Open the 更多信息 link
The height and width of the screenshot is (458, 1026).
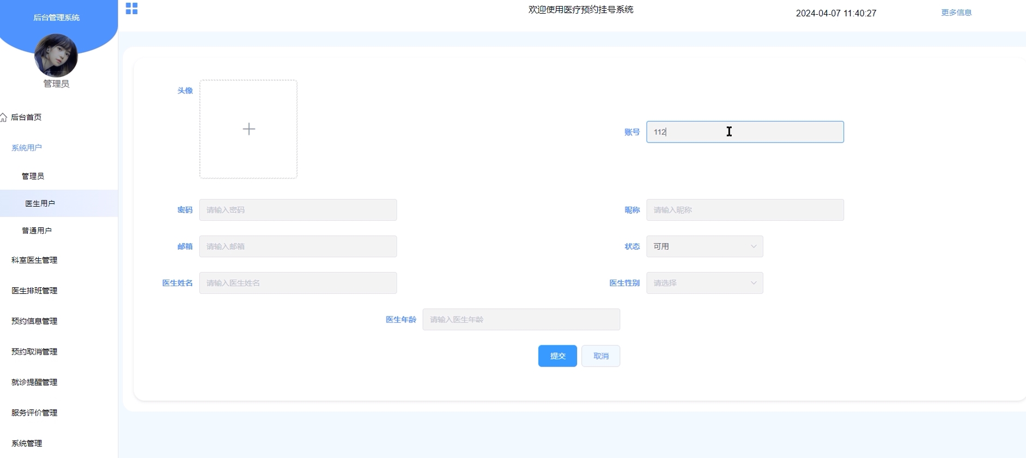[956, 13]
